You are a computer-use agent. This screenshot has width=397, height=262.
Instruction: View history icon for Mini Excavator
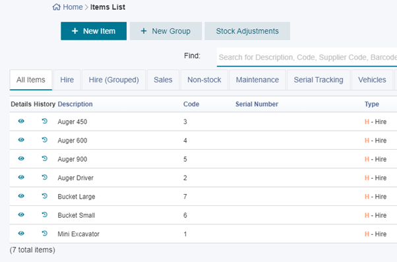pyautogui.click(x=45, y=234)
